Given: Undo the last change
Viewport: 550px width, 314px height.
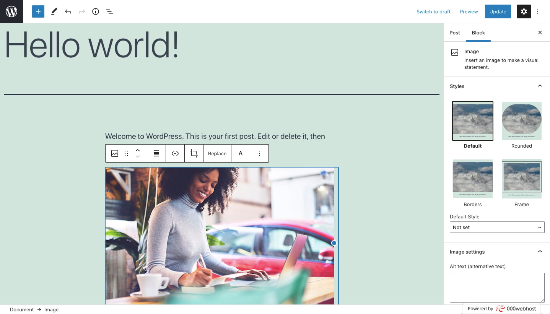Looking at the screenshot, I should coord(68,11).
